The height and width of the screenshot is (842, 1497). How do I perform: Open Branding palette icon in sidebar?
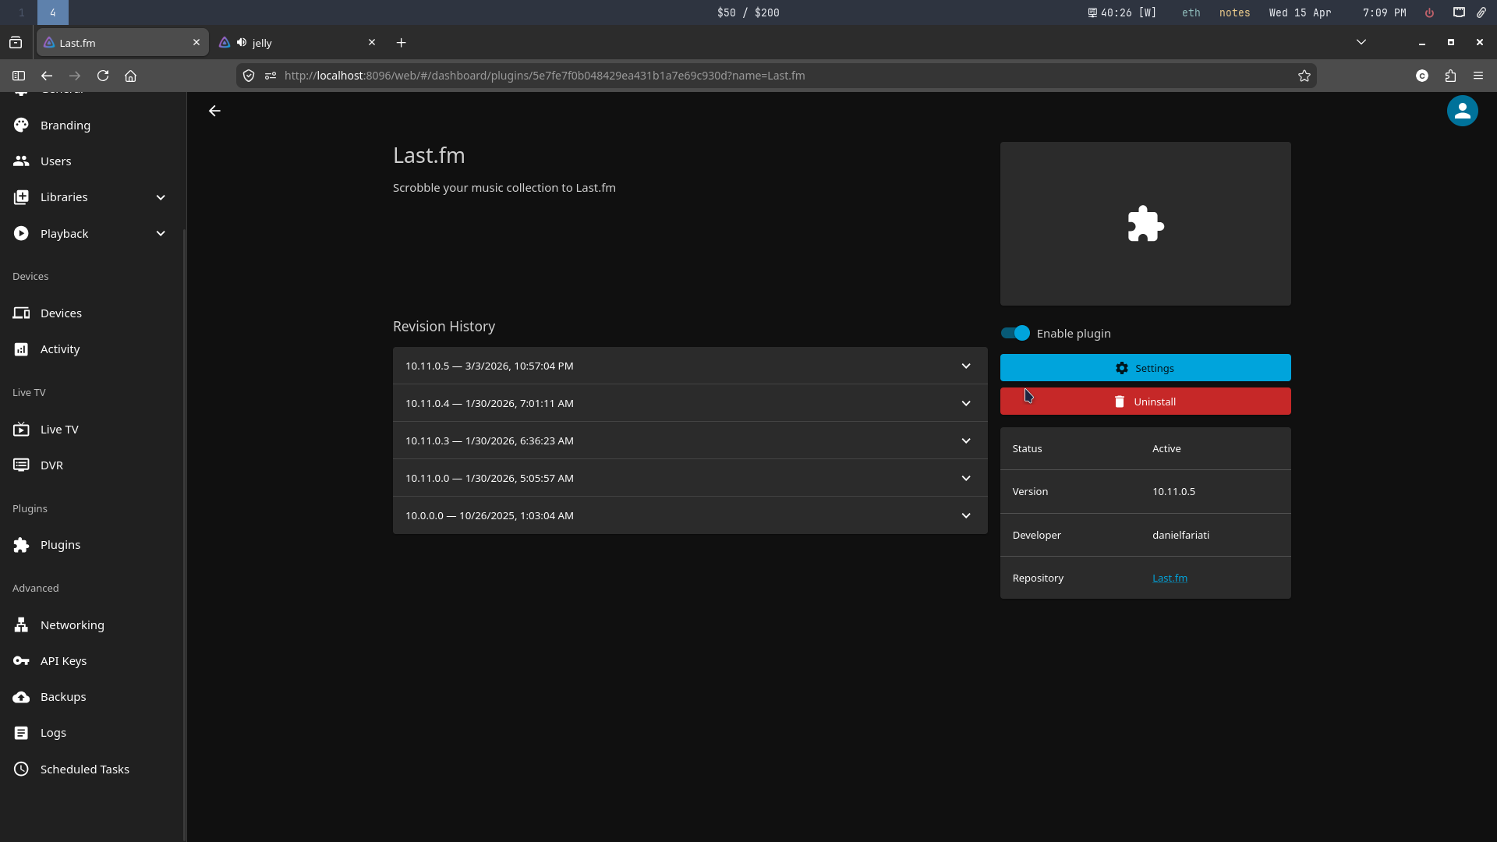pos(21,125)
